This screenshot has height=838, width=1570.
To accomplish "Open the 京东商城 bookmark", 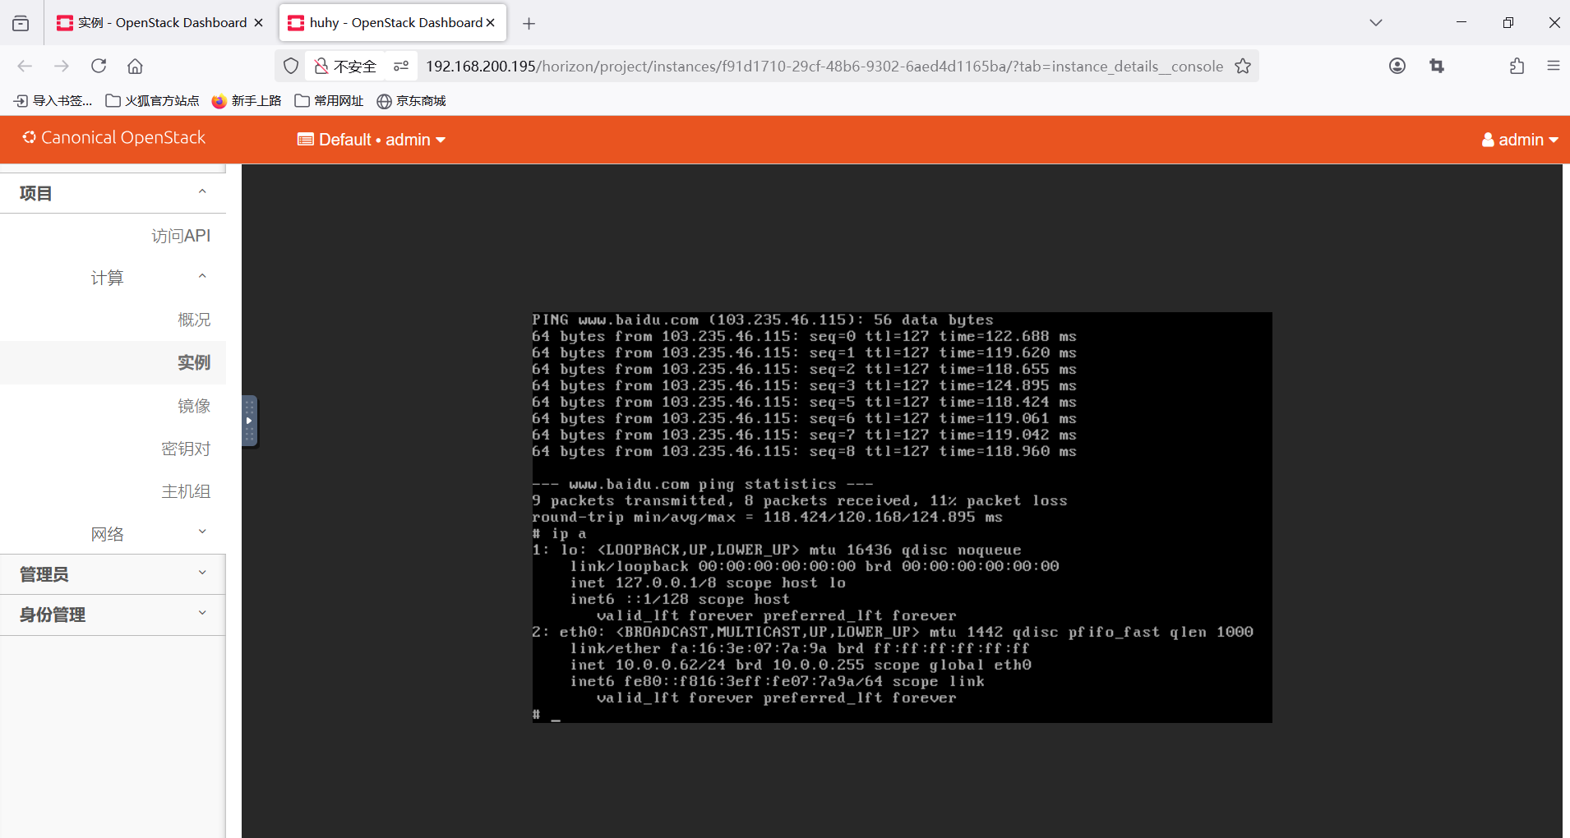I will click(411, 100).
